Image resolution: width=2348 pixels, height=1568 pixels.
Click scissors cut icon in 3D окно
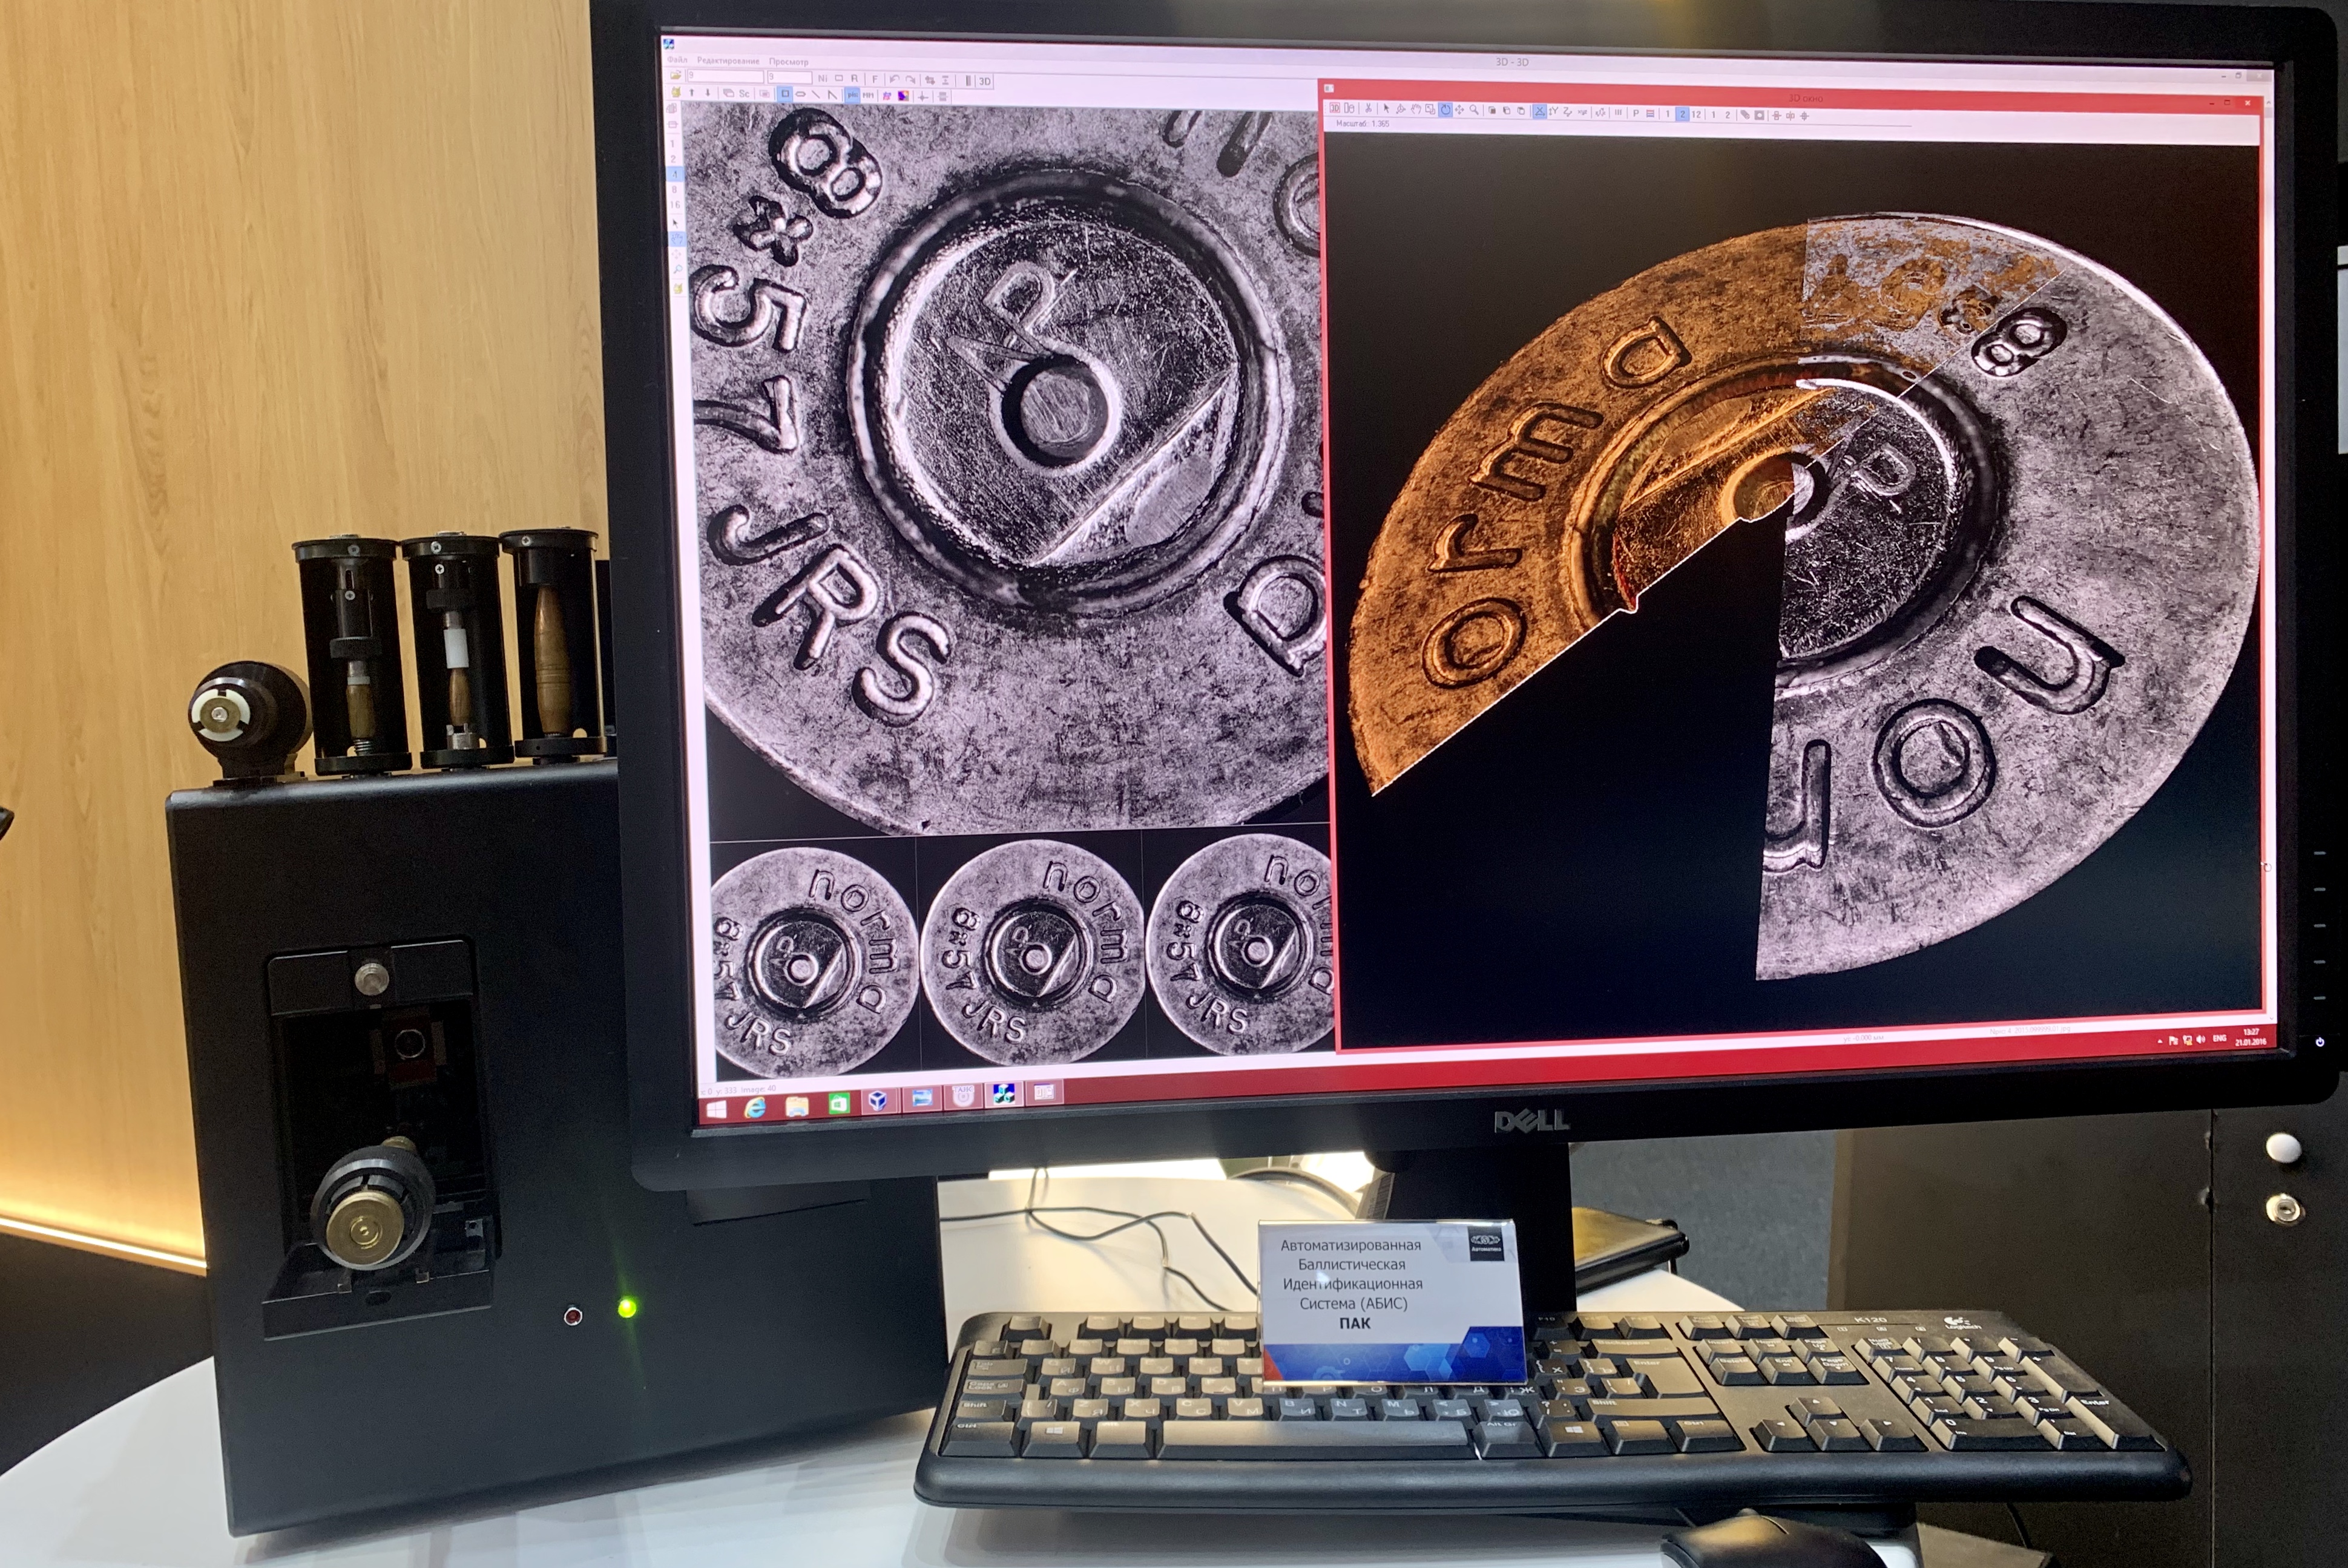point(1369,109)
